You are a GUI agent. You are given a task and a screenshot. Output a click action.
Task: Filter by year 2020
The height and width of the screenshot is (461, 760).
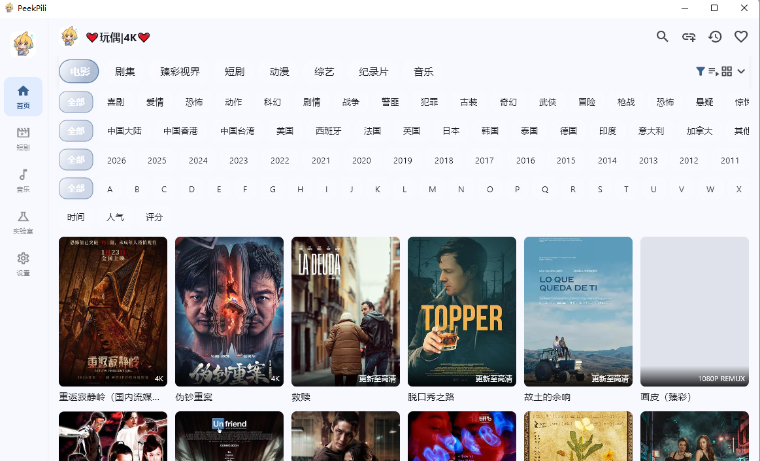[x=361, y=160]
